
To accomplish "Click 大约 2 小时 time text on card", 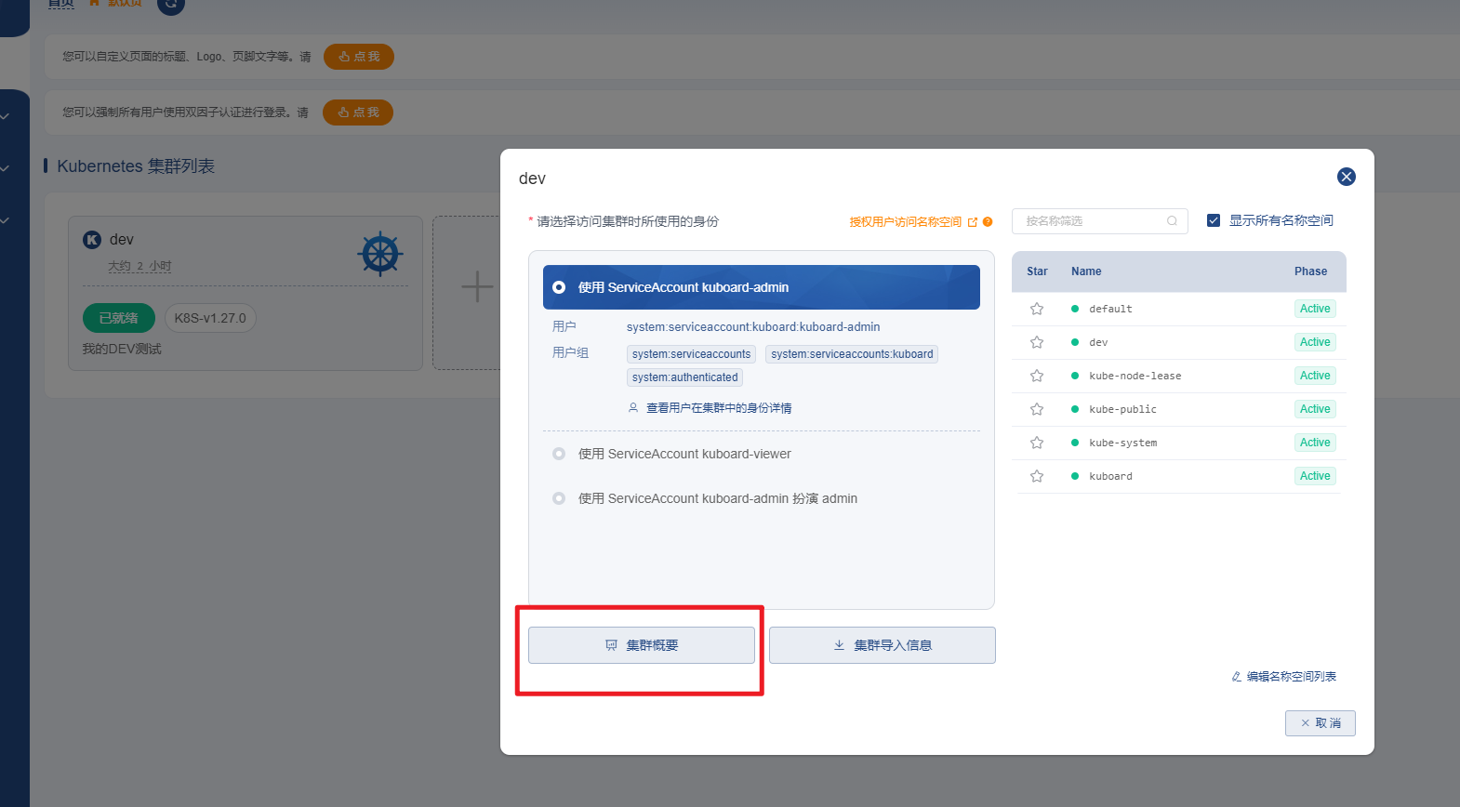I will pyautogui.click(x=139, y=266).
